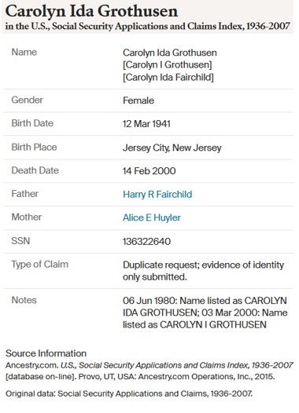Click the Notes text about 06 Jun 1980
Viewport: 299px width, 413px height.
coord(205,312)
